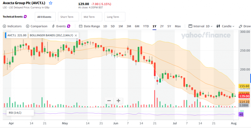Click the candlestick icon beside Candle

coord(218,26)
